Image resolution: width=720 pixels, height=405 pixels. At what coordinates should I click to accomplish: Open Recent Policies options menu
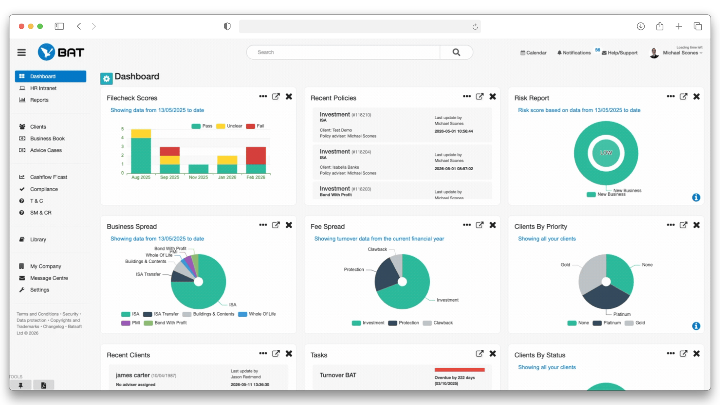tap(467, 96)
